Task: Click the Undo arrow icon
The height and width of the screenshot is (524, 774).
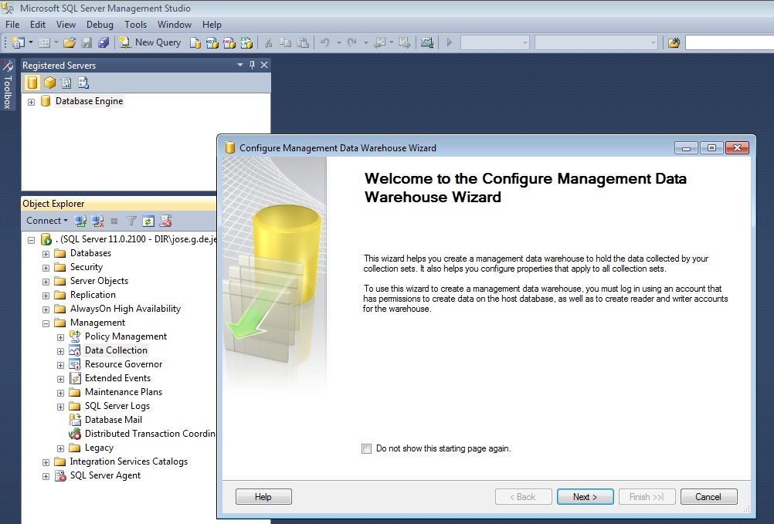Action: 324,43
